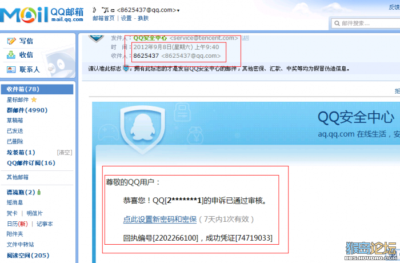Open 设置 settings link
Viewport: 400px width, 263px height.
point(126,18)
